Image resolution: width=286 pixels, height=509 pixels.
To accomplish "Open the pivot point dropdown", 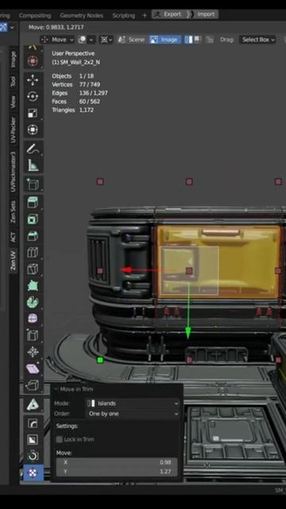I will click(106, 40).
